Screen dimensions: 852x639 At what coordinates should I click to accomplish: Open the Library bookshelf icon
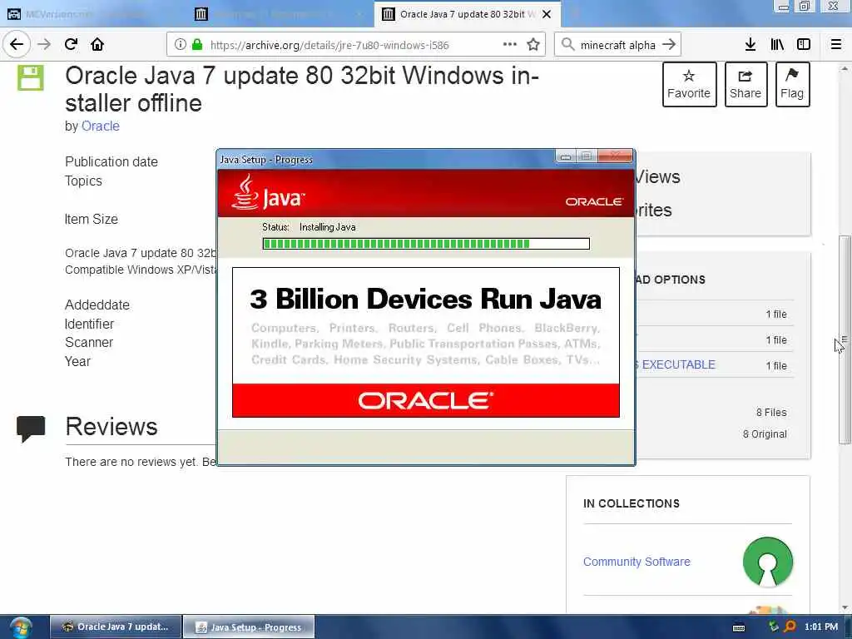(x=777, y=45)
